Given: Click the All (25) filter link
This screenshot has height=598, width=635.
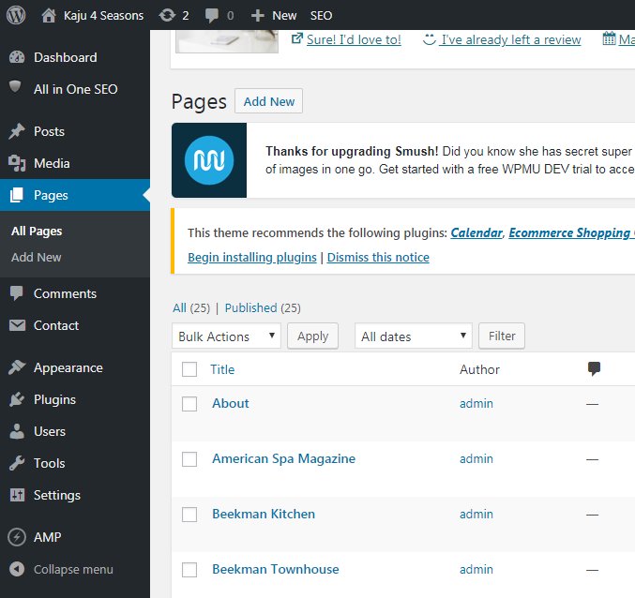Looking at the screenshot, I should click(x=191, y=307).
